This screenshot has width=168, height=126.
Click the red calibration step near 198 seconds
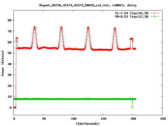(x=132, y=39)
